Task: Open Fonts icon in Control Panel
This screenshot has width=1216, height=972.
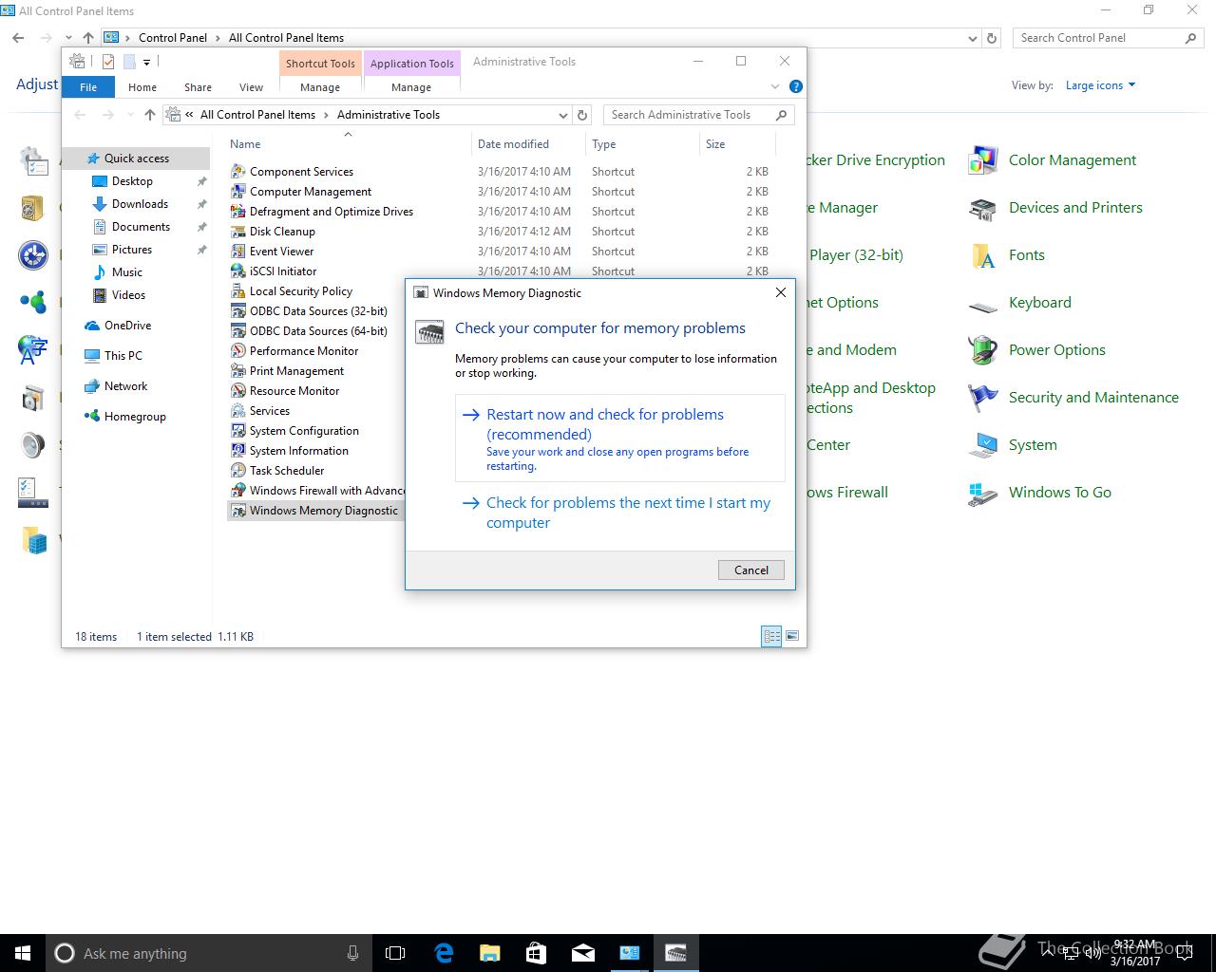Action: 982,255
